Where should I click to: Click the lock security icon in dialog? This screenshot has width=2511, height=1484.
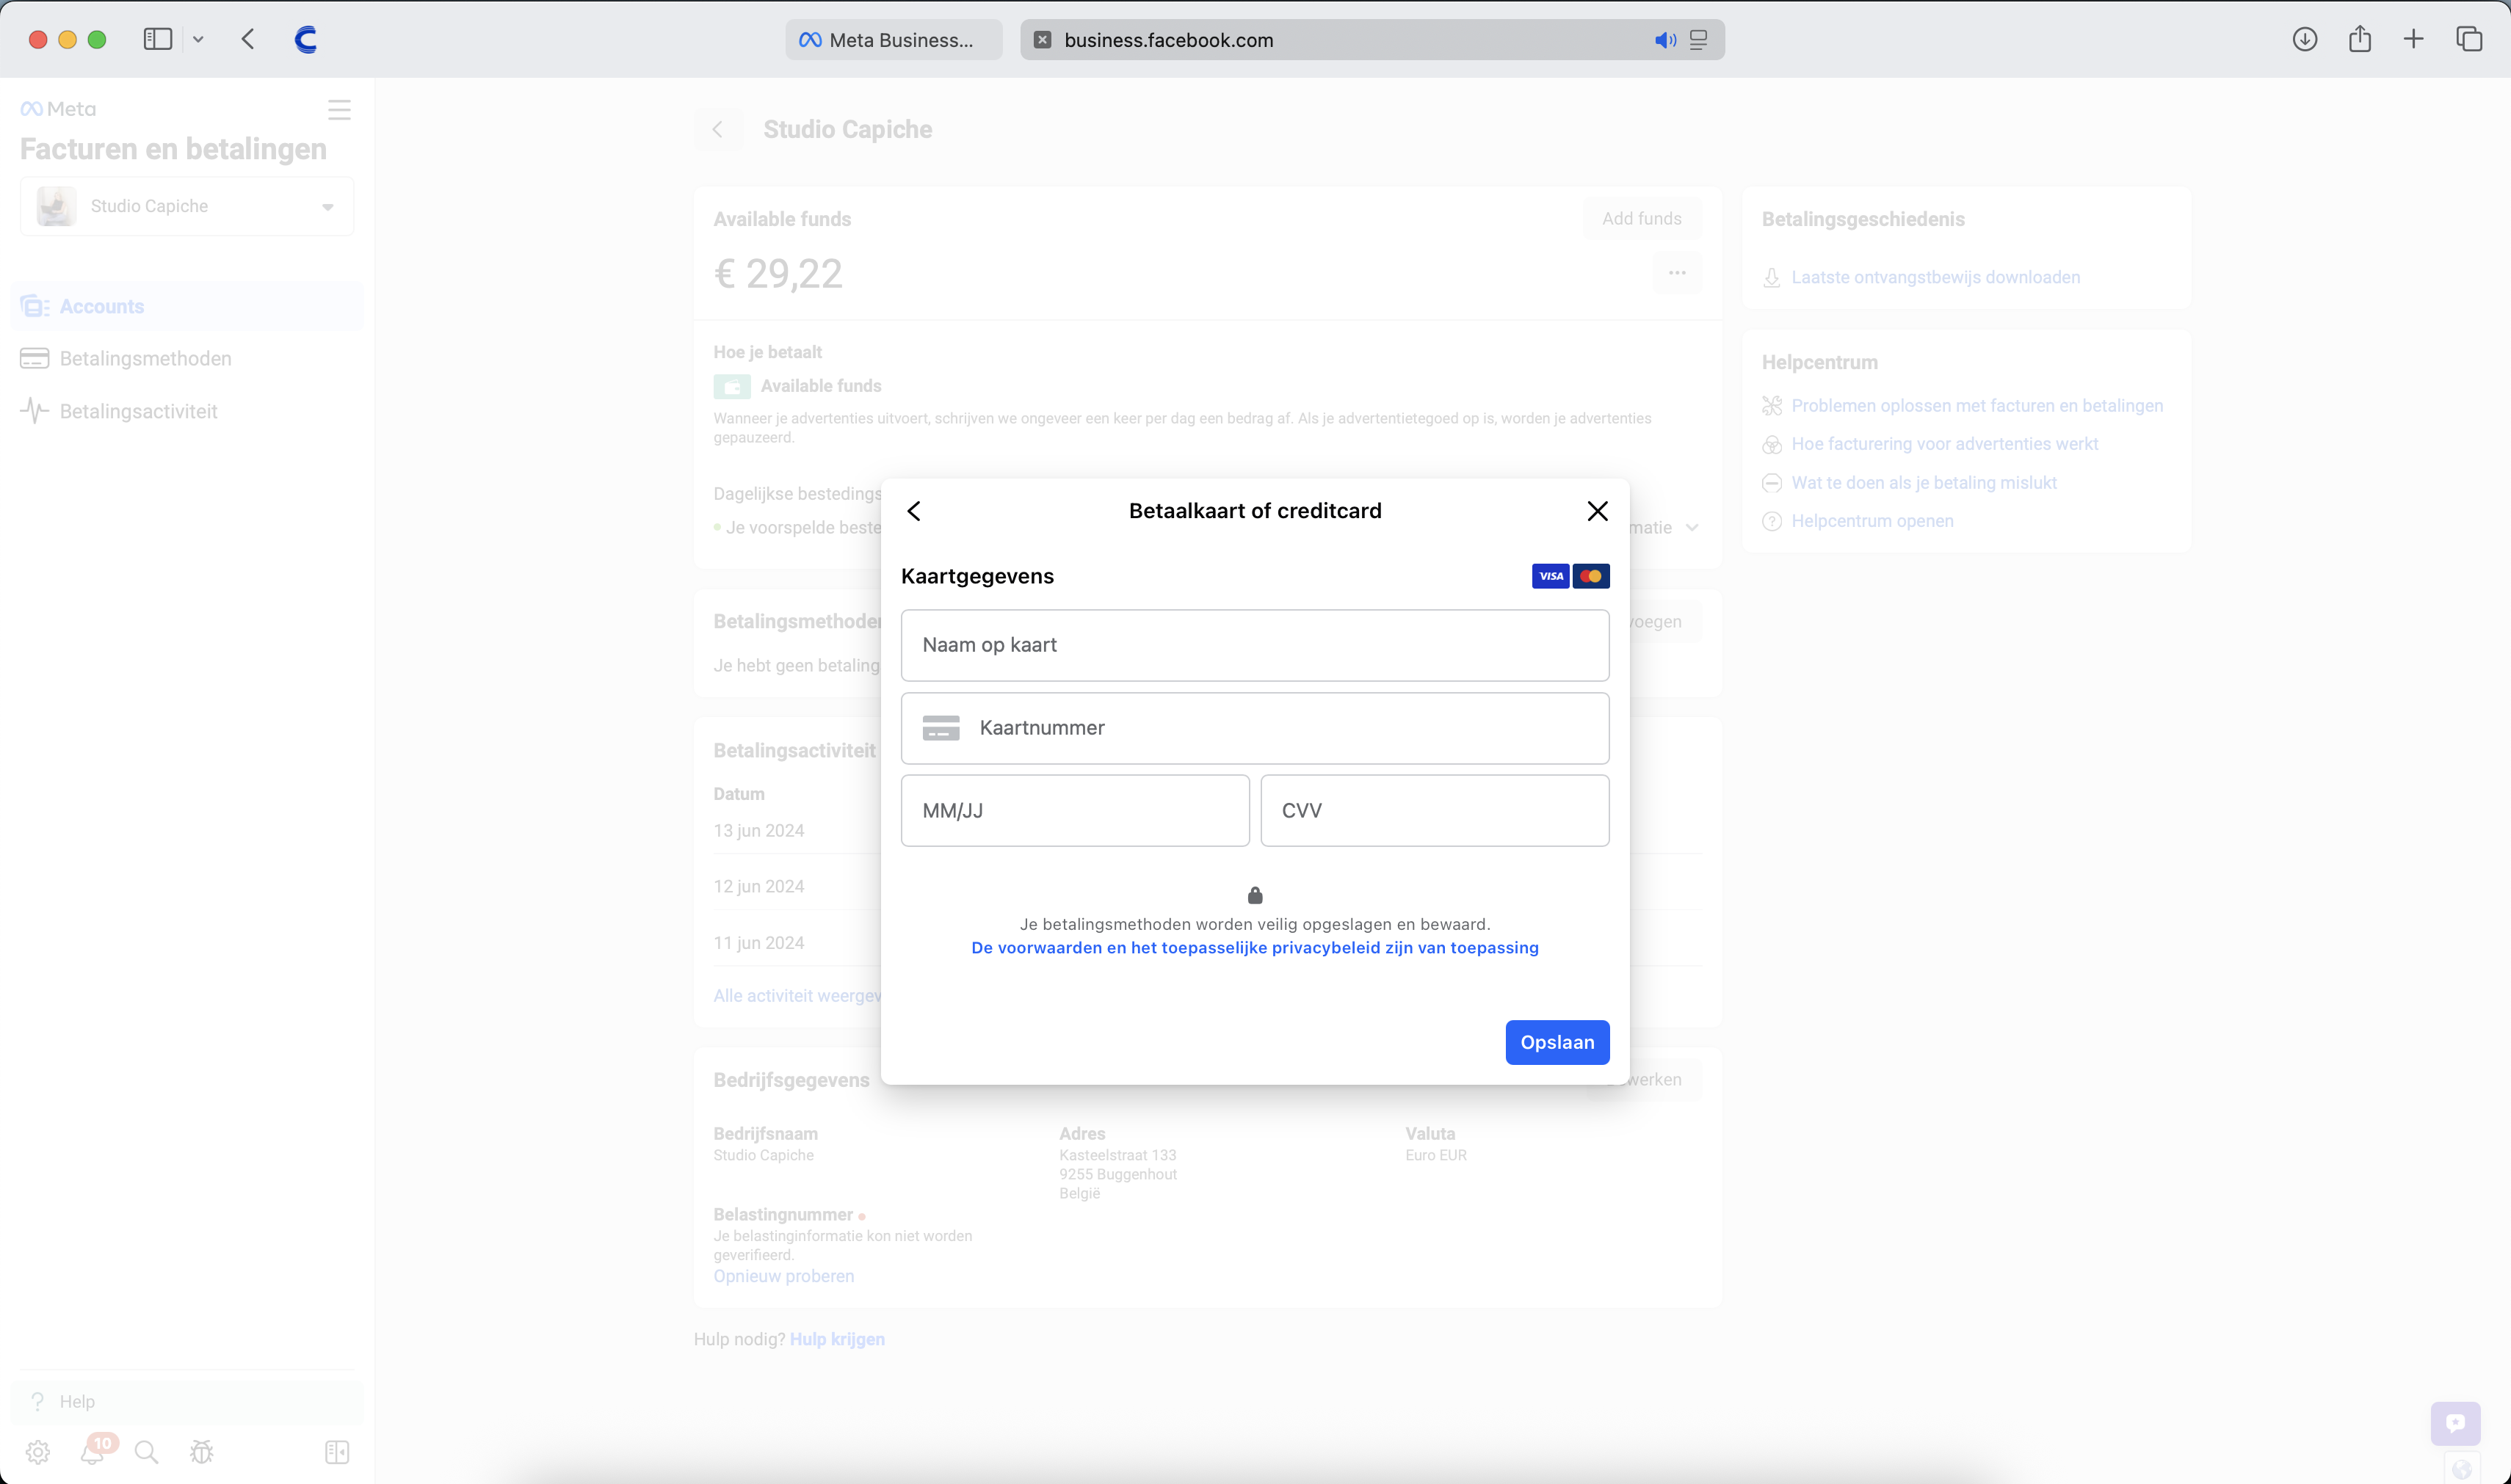coord(1255,895)
